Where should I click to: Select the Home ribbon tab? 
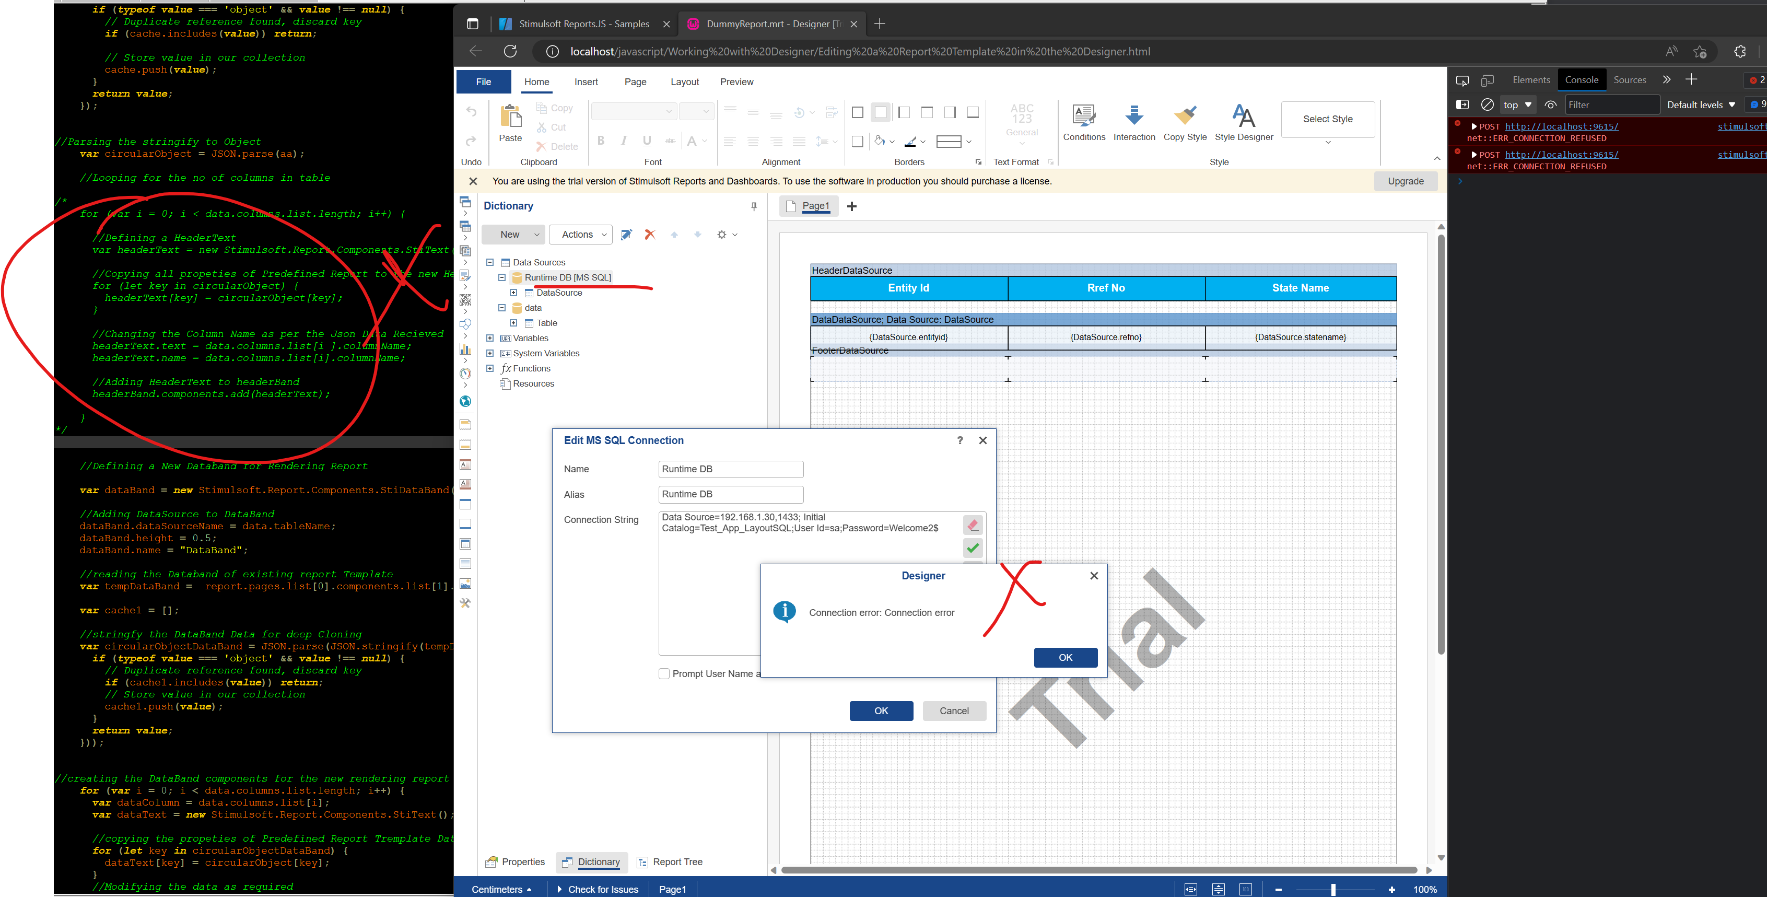click(x=536, y=81)
